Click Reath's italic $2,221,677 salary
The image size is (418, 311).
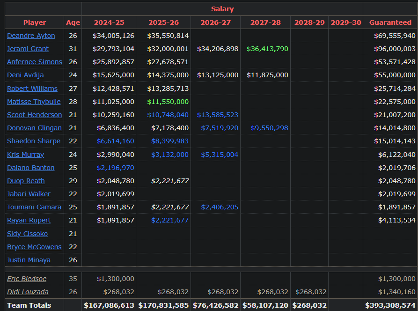click(170, 181)
